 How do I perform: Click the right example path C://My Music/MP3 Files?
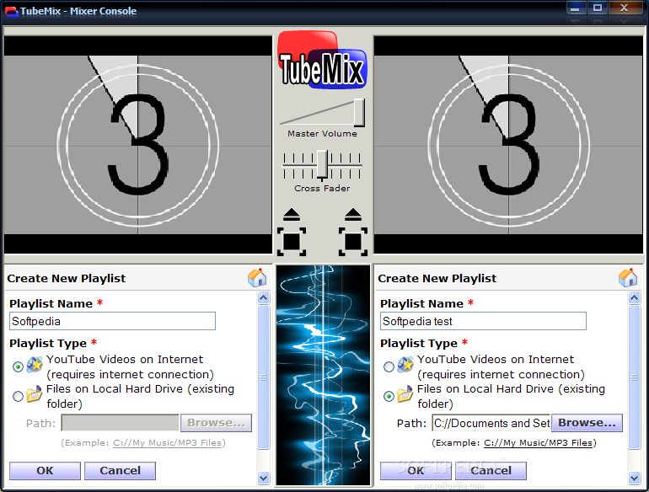coord(539,443)
